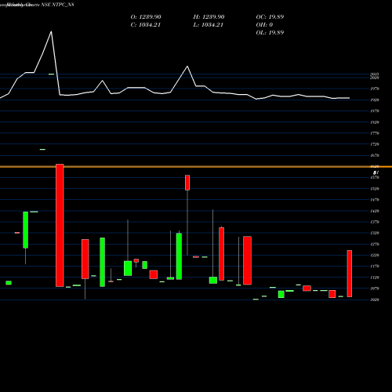Click the 1479 price axis label

click(x=375, y=200)
